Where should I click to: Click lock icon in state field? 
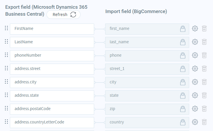pos(183,96)
